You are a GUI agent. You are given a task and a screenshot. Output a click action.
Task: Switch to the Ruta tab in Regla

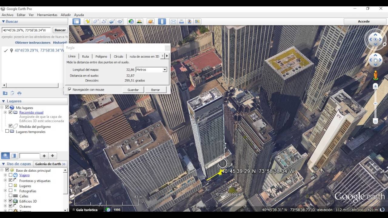tap(85, 56)
